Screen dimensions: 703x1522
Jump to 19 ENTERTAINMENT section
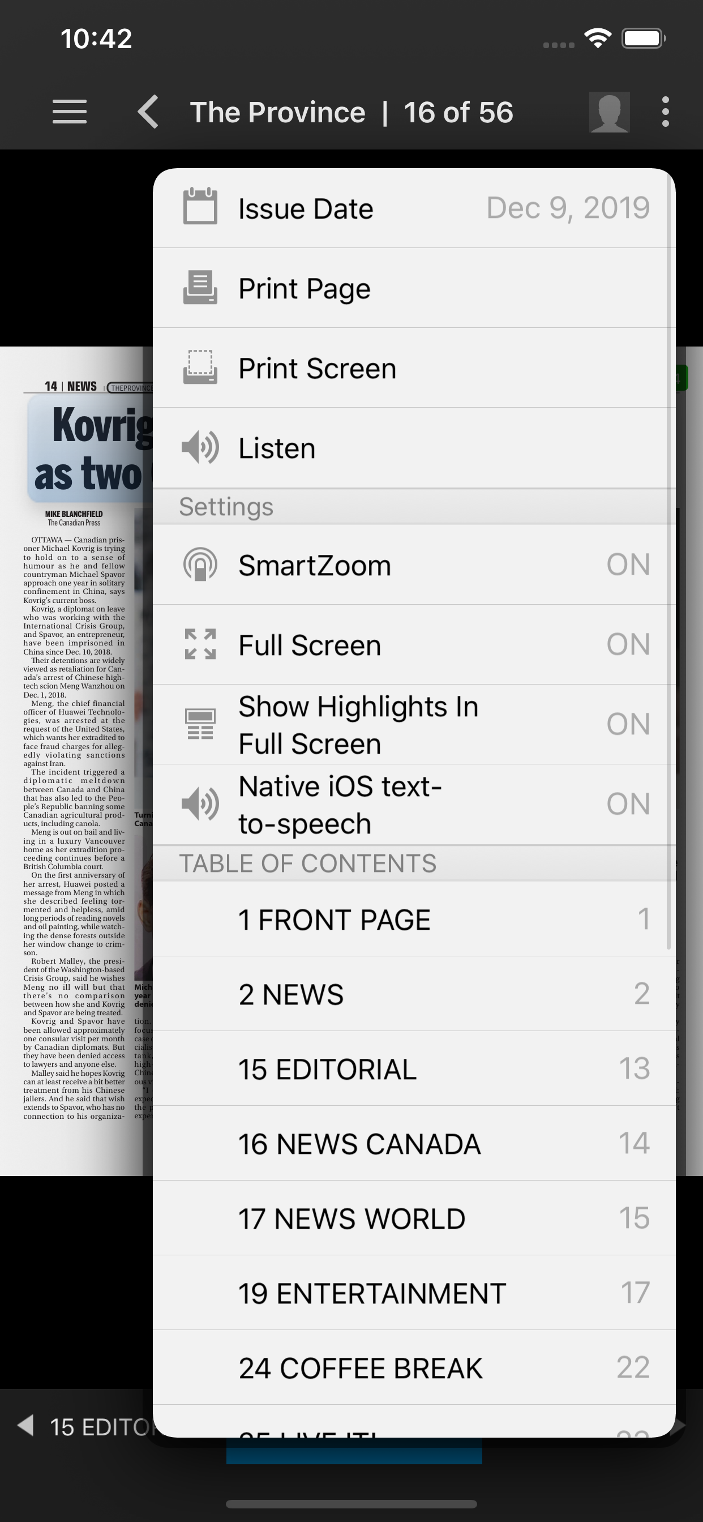(x=414, y=1293)
